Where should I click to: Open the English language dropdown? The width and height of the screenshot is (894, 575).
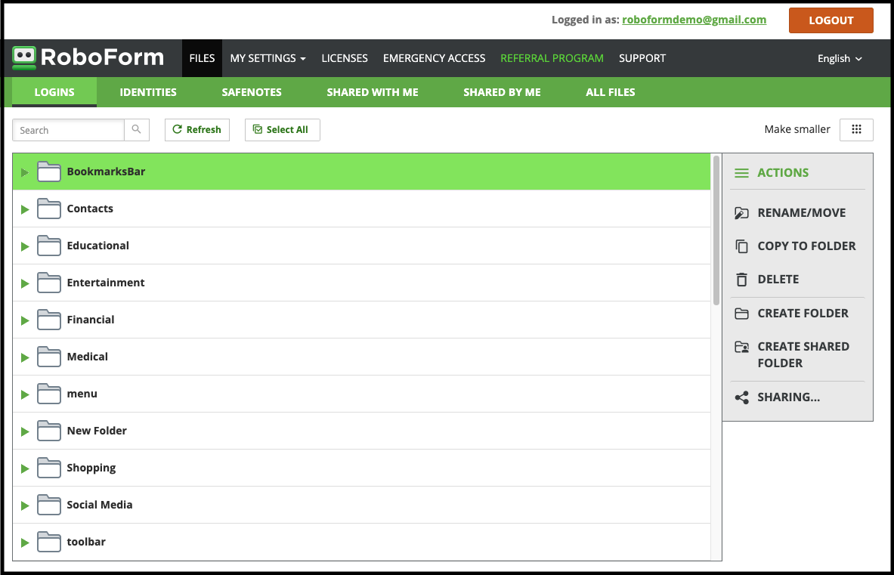[x=840, y=59]
